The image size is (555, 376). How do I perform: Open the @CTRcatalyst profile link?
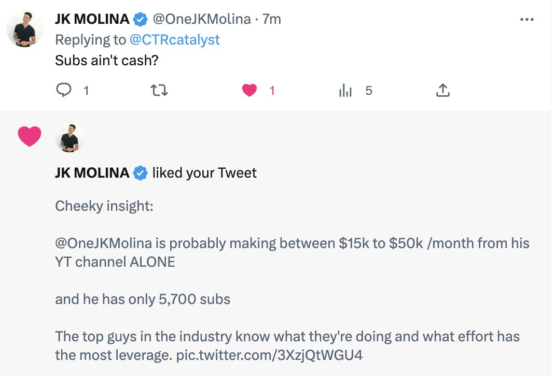click(174, 39)
